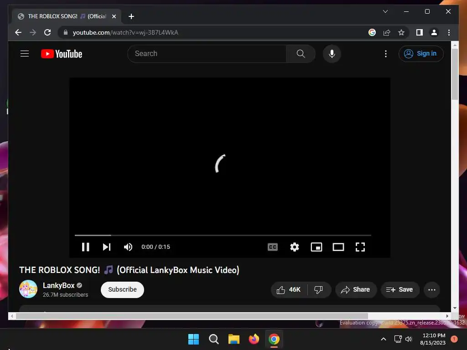Pause the video
Image resolution: width=467 pixels, height=350 pixels.
coord(85,247)
